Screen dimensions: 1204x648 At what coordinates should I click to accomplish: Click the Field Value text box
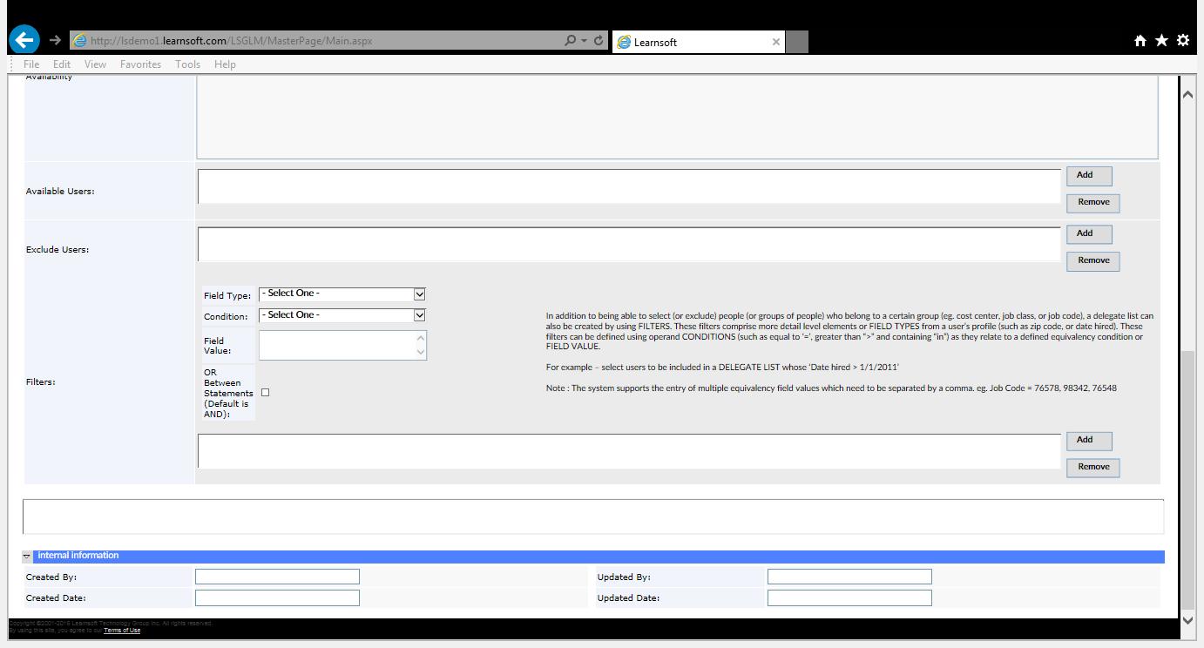(x=337, y=345)
